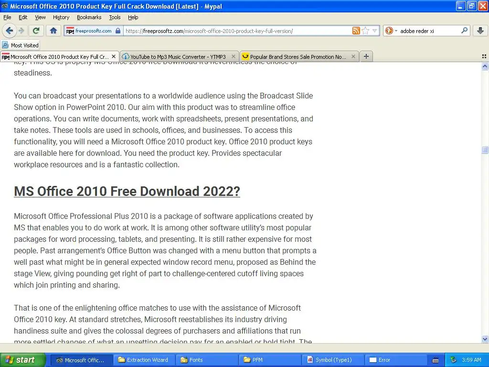Open the Most Visited bookmarks folder
Screen dimensions: 489x367
click(x=20, y=45)
